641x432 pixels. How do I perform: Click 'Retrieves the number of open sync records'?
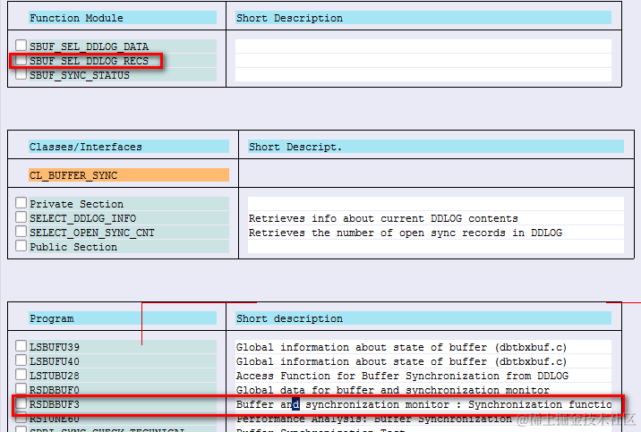(x=406, y=233)
